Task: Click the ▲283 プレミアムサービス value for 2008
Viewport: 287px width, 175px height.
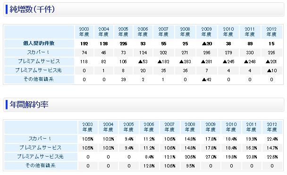Action: pyautogui.click(x=185, y=62)
